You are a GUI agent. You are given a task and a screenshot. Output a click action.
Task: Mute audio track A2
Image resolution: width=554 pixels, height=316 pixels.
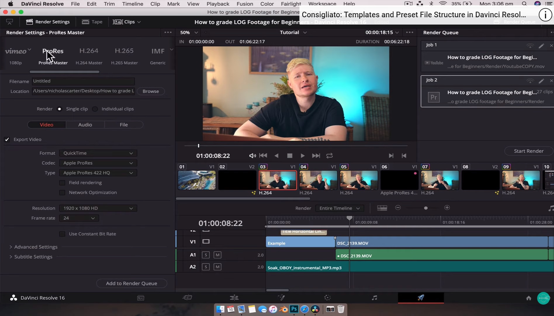click(x=217, y=267)
